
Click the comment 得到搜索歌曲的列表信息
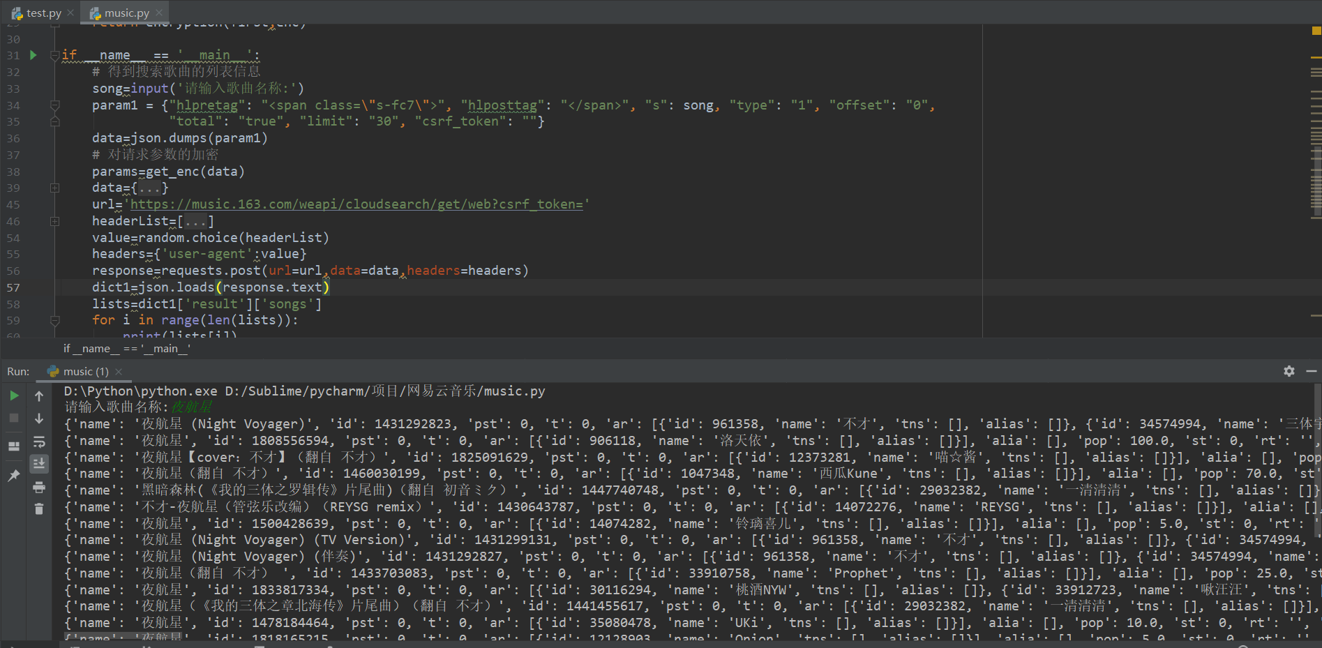click(176, 71)
